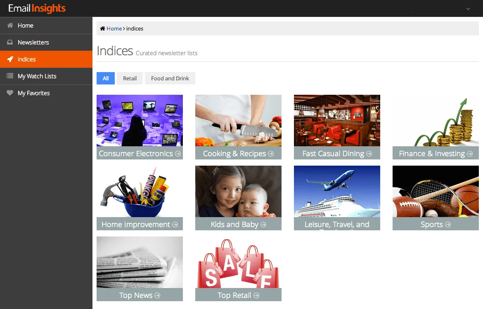Click the circled arrow next to Sports
Image resolution: width=483 pixels, height=309 pixels.
point(448,225)
